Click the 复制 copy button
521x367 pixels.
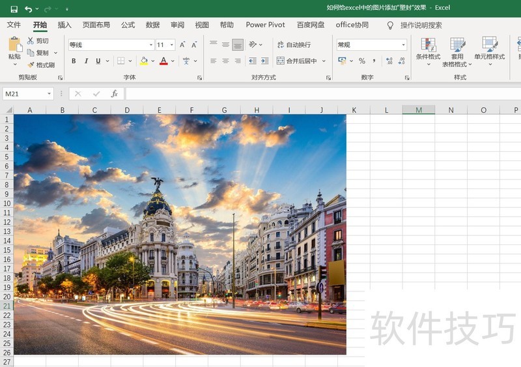pos(38,53)
